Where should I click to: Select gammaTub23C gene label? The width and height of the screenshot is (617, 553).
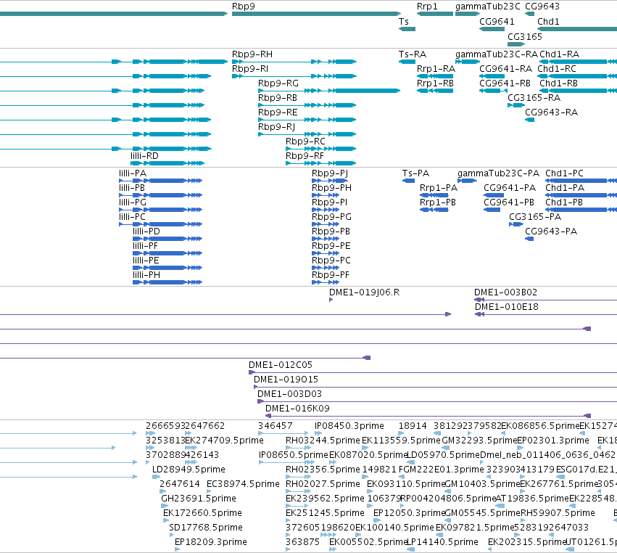click(x=487, y=7)
